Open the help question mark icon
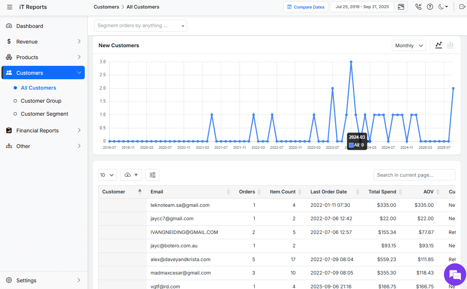The image size is (467, 289). tap(430, 7)
